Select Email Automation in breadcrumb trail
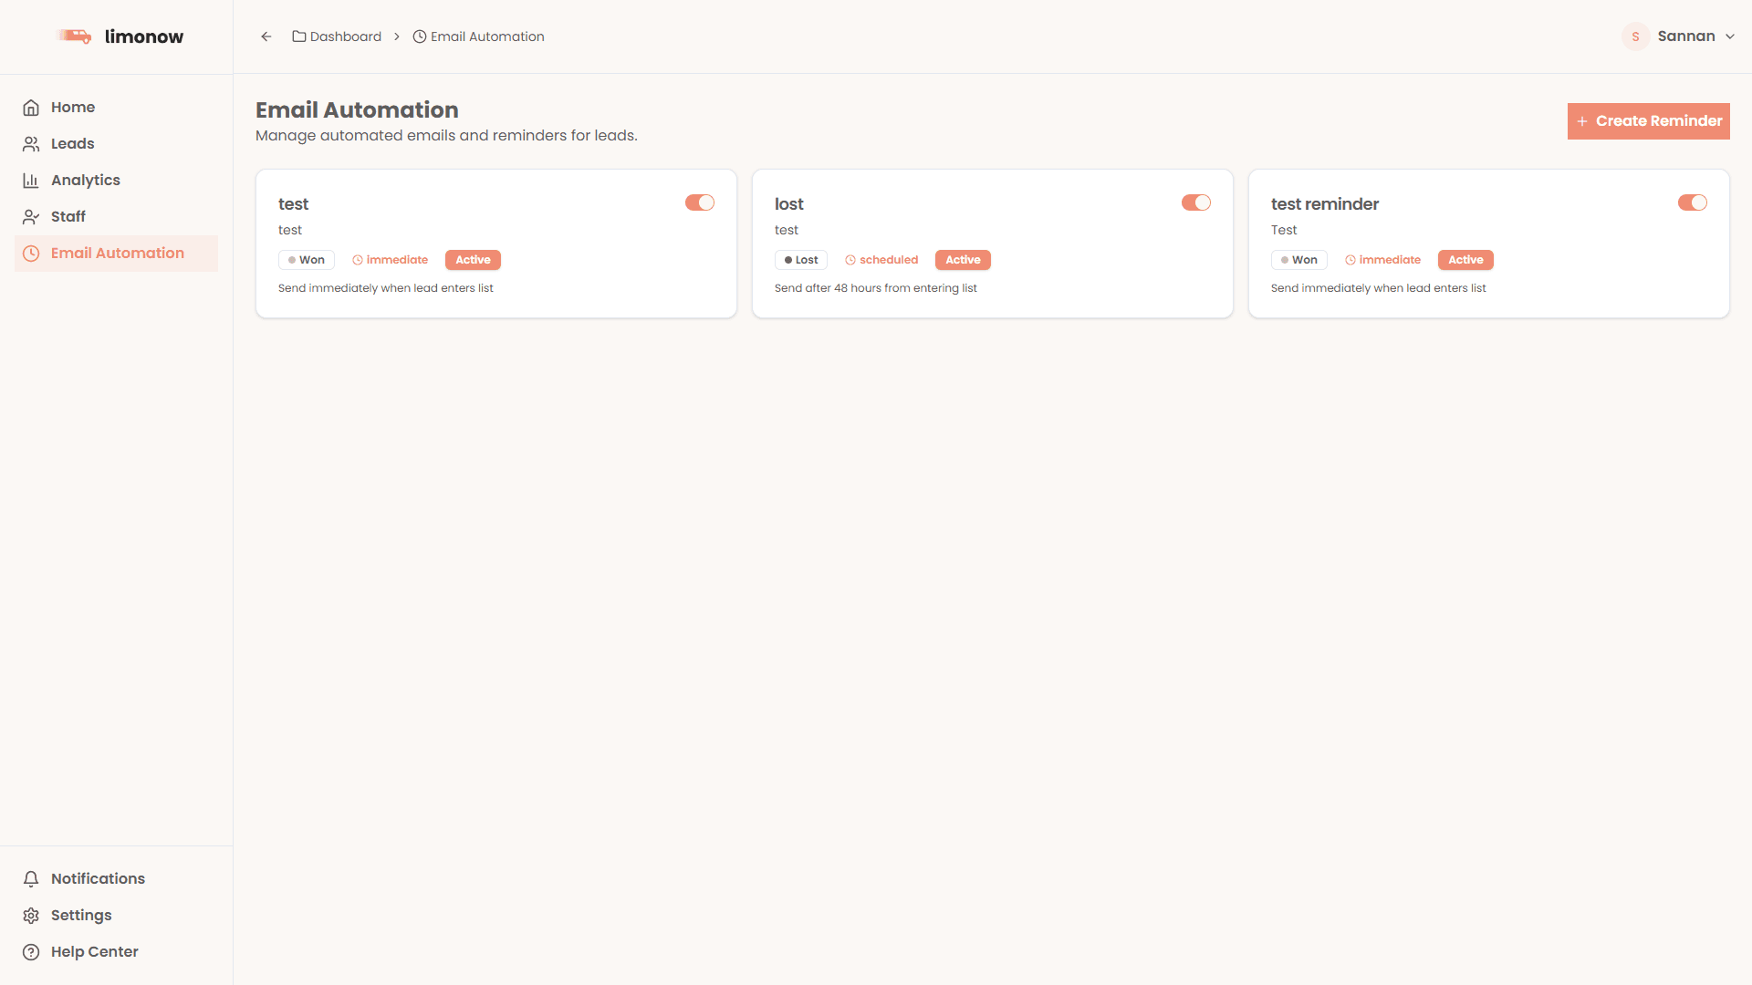Image resolution: width=1752 pixels, height=985 pixels. 487,36
